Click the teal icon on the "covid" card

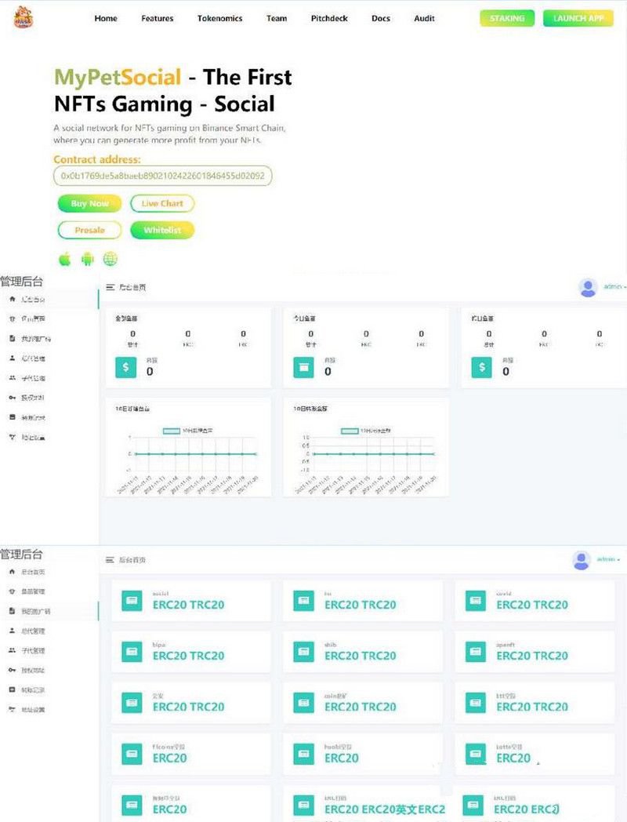click(475, 601)
